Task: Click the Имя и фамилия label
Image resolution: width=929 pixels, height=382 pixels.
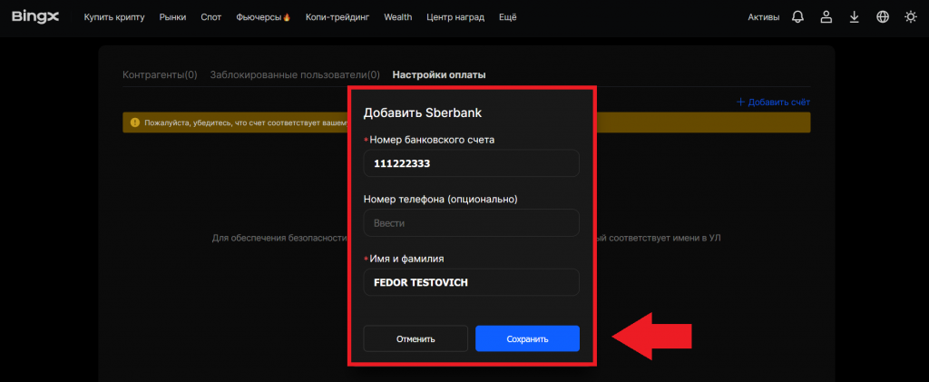Action: (x=406, y=259)
